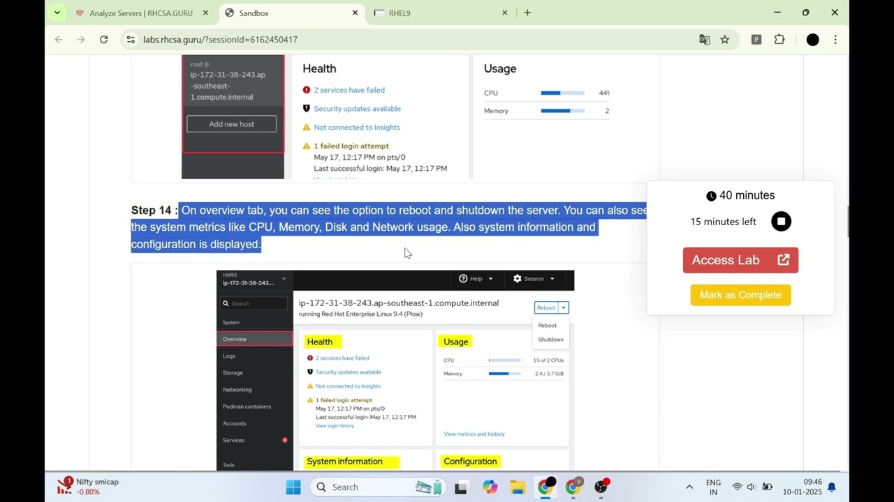The width and height of the screenshot is (894, 502).
Task: Click the page vertical scrollbar thumb
Action: click(849, 221)
